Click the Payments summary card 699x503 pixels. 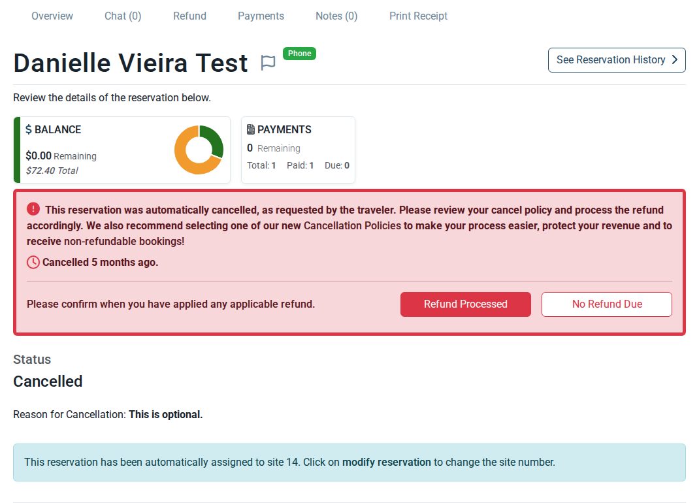tap(299, 150)
